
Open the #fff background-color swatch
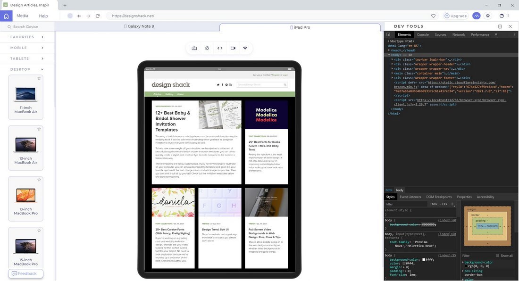[424, 260]
